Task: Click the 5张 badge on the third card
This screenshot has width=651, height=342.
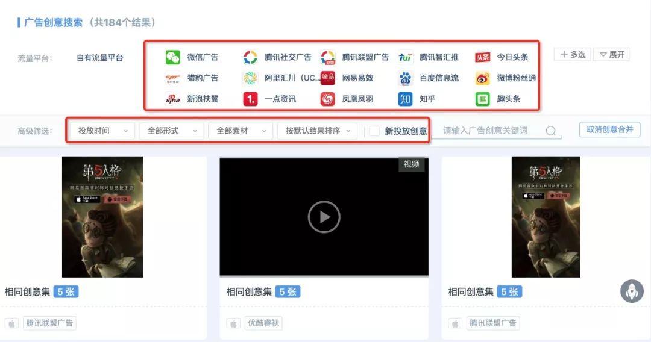Action: pyautogui.click(x=509, y=292)
